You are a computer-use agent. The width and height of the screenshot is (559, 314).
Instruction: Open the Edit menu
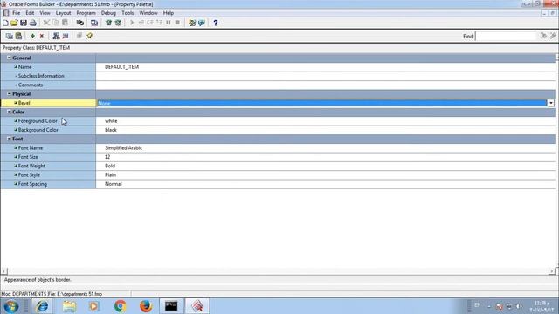point(30,13)
